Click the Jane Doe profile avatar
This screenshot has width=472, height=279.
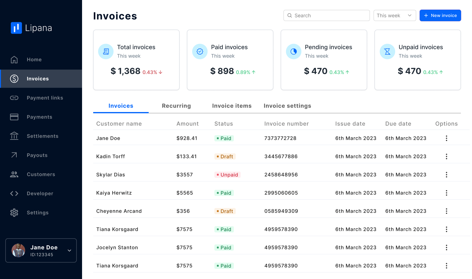point(19,251)
